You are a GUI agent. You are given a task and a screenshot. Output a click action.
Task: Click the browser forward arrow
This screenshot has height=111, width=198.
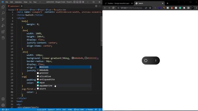pos(109,8)
